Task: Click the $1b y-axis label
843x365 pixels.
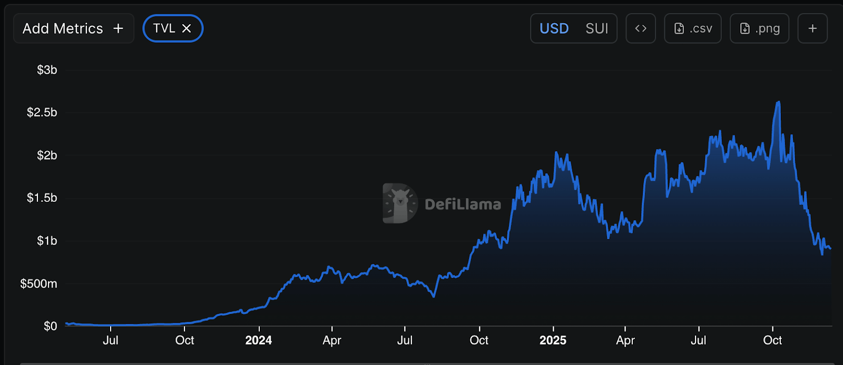Action: click(x=47, y=241)
